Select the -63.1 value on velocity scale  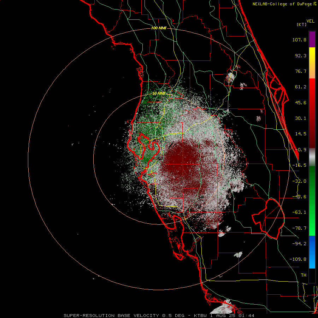click(x=299, y=212)
